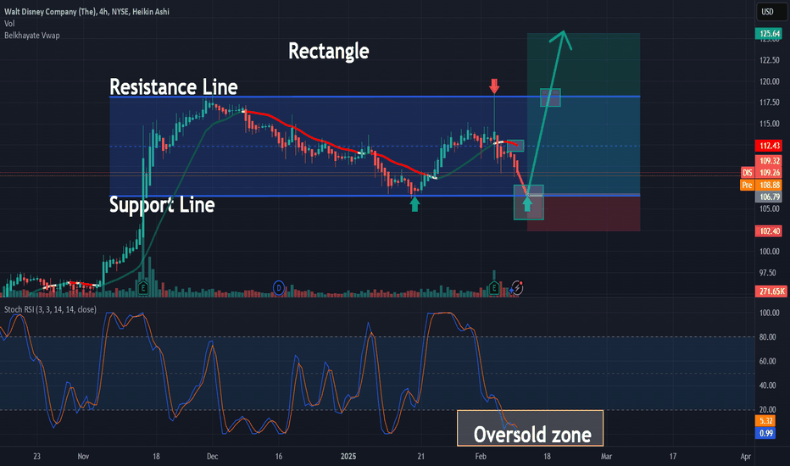Viewport: 790px width, 466px height.
Task: Click Apr on the time axis
Action: tap(746, 457)
